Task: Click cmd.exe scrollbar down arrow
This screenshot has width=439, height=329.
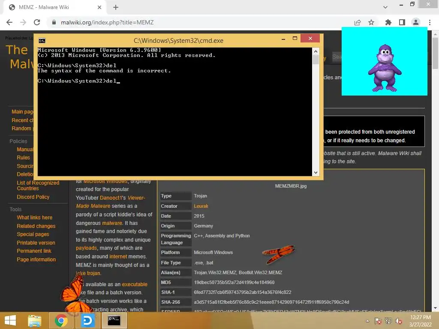Action: 316,173
